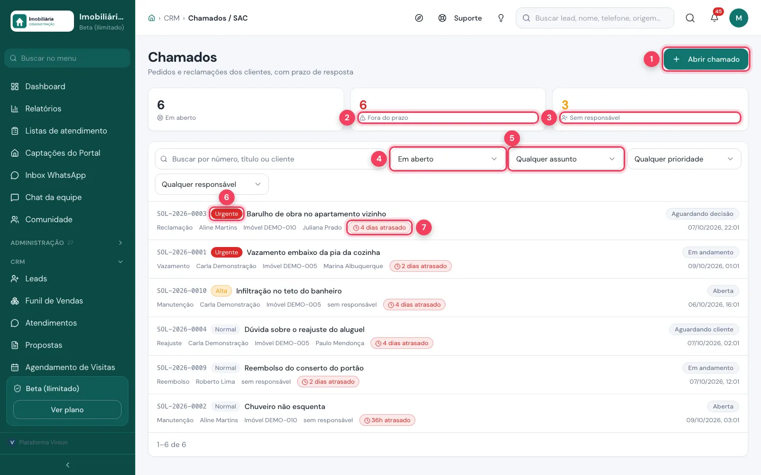The image size is (761, 475).
Task: Click the Inbox WhatsApp bubble icon
Action: coord(15,175)
